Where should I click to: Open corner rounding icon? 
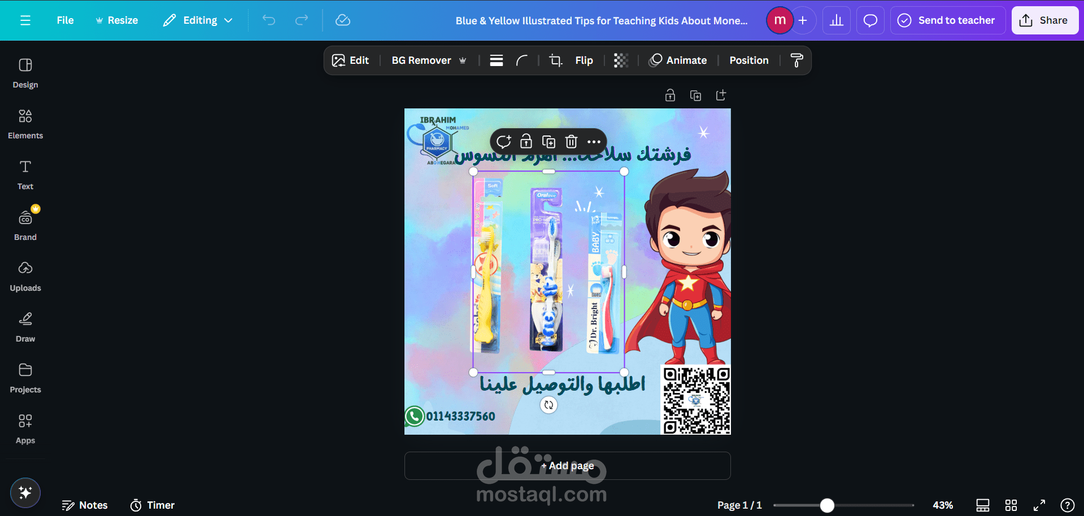pyautogui.click(x=522, y=60)
